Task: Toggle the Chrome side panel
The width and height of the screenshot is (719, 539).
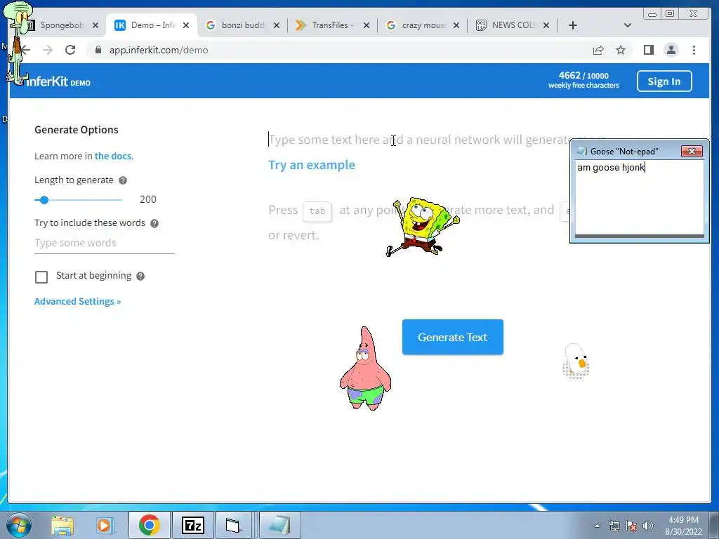Action: coord(648,50)
